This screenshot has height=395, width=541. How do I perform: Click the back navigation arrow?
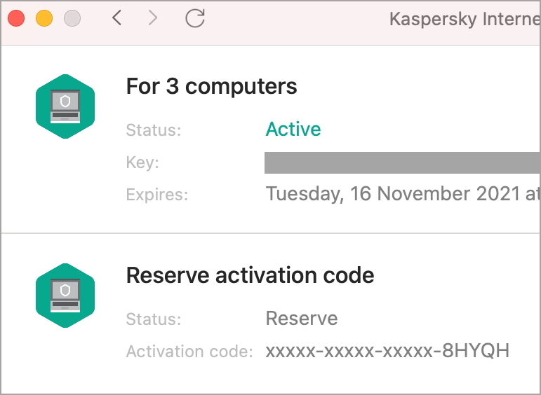(x=117, y=18)
